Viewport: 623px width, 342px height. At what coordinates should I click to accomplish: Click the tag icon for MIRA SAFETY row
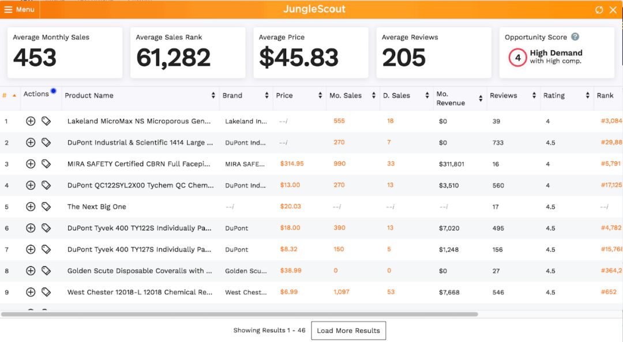pyautogui.click(x=46, y=164)
